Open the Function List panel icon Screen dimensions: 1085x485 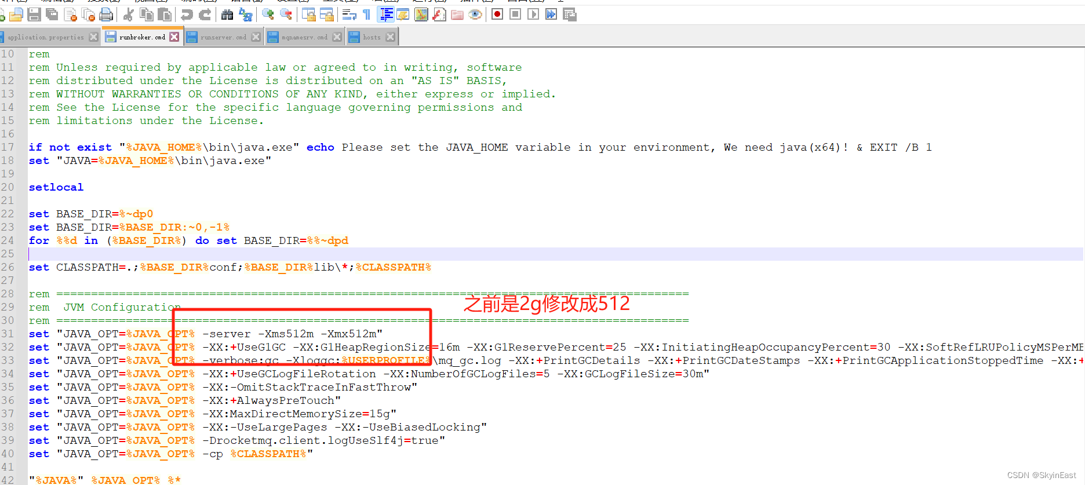pos(440,14)
